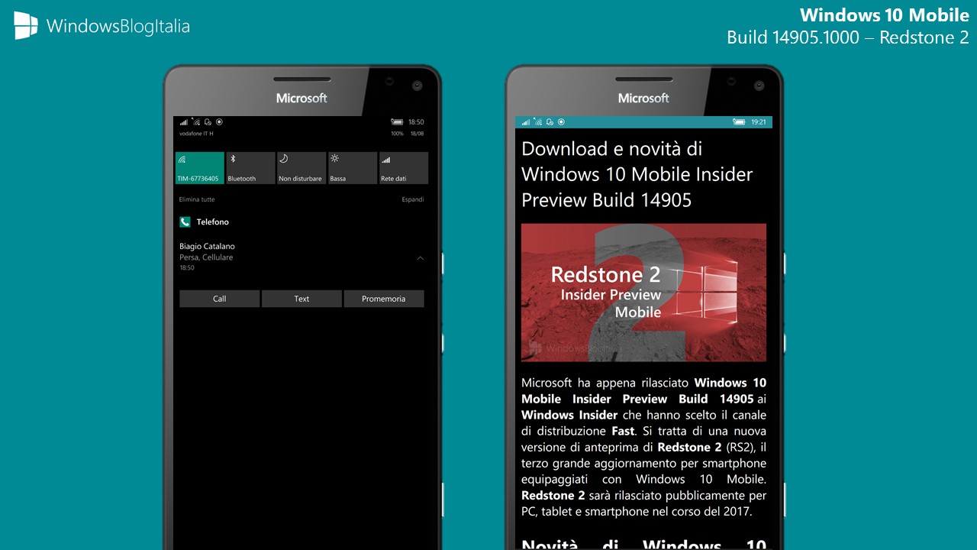
Task: Click the Telefono notification group title
Action: (x=213, y=222)
